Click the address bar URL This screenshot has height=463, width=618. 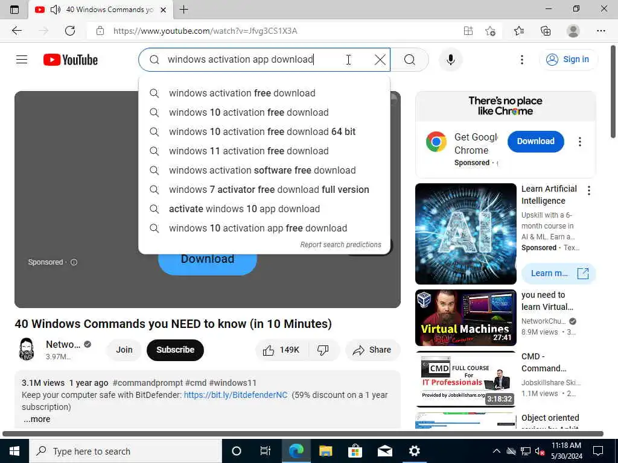pyautogui.click(x=205, y=31)
